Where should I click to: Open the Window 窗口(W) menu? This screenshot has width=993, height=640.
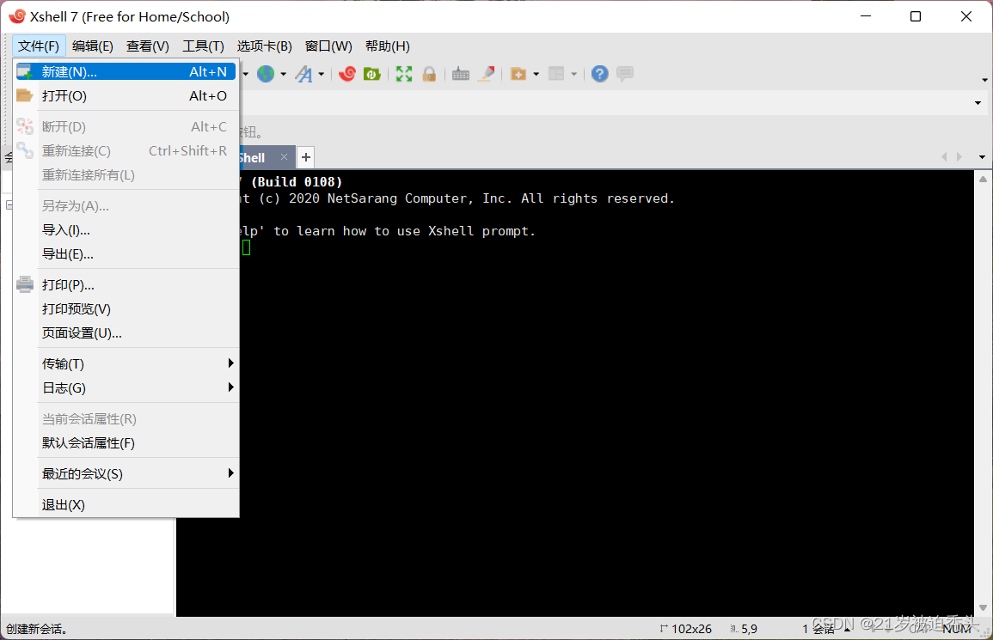[328, 46]
